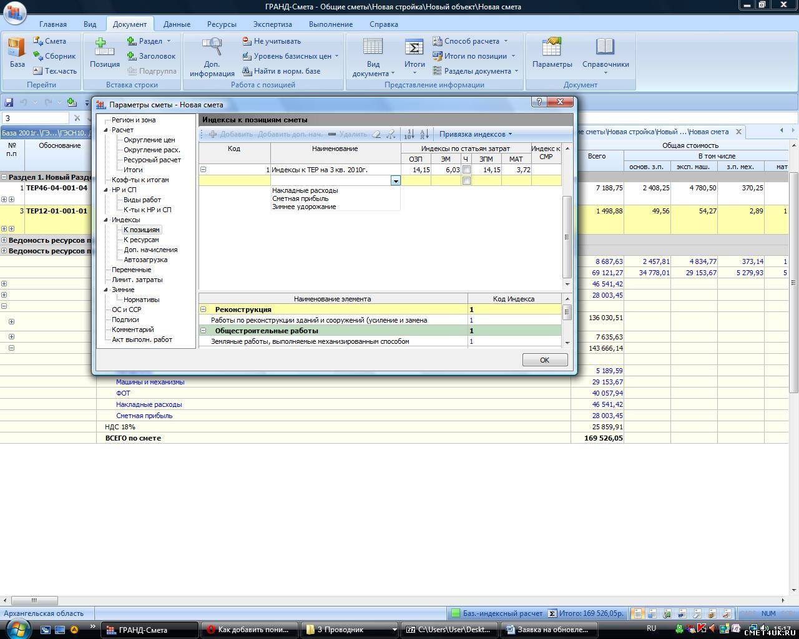The image size is (799, 639).
Task: Collapse the Реконструкция group
Action: 203,310
